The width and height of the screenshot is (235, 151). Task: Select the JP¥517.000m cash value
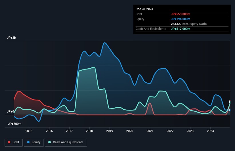click(180, 29)
